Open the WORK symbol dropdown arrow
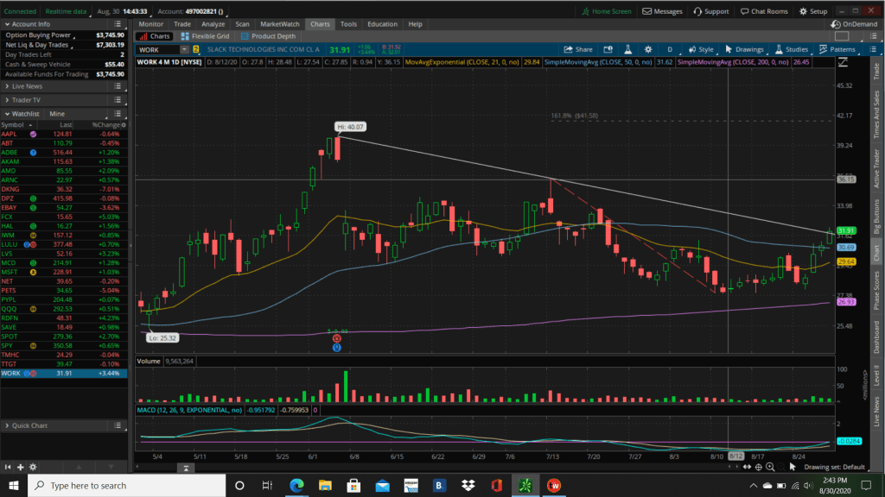 point(184,49)
